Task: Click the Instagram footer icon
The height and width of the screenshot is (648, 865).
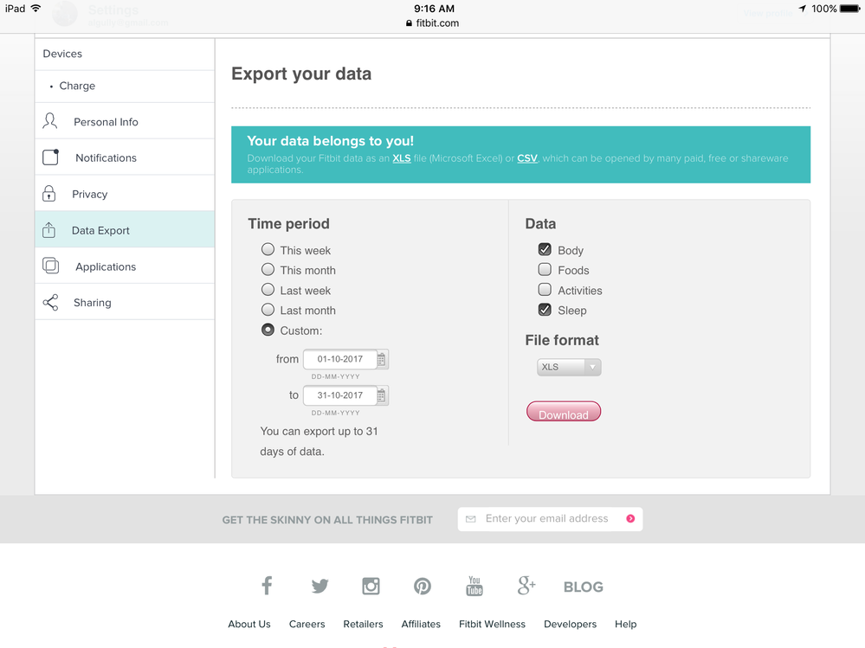Action: 371,586
